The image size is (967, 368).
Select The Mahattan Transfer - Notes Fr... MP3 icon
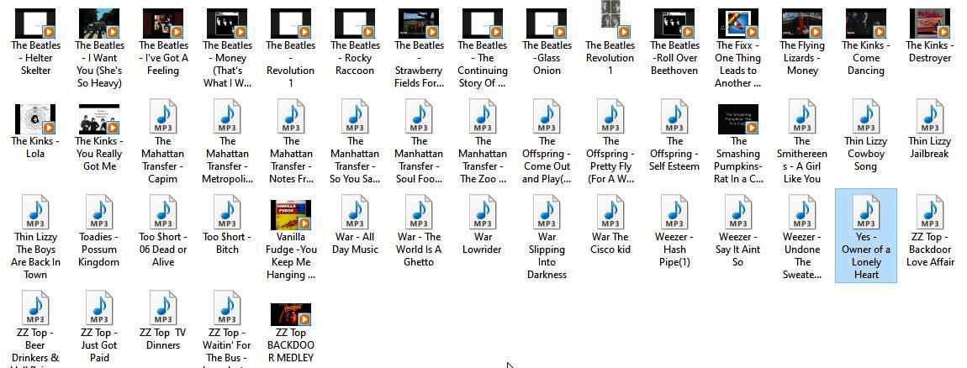click(291, 117)
